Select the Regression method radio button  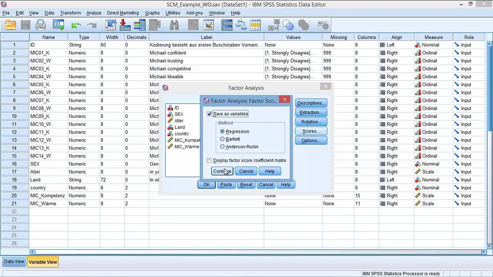click(x=222, y=132)
